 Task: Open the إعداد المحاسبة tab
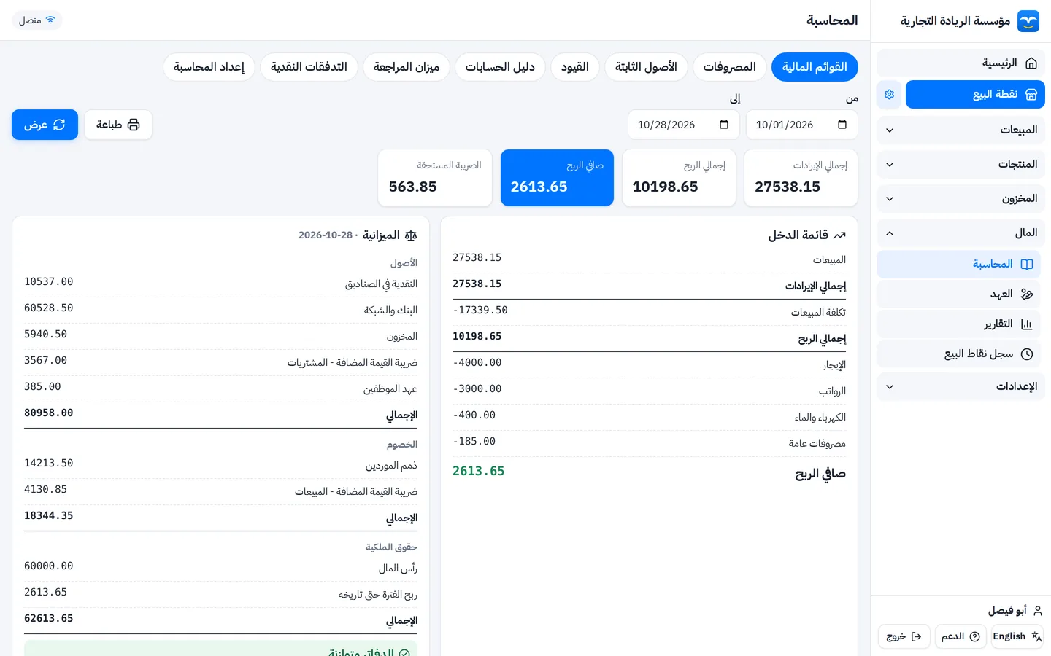tap(209, 67)
